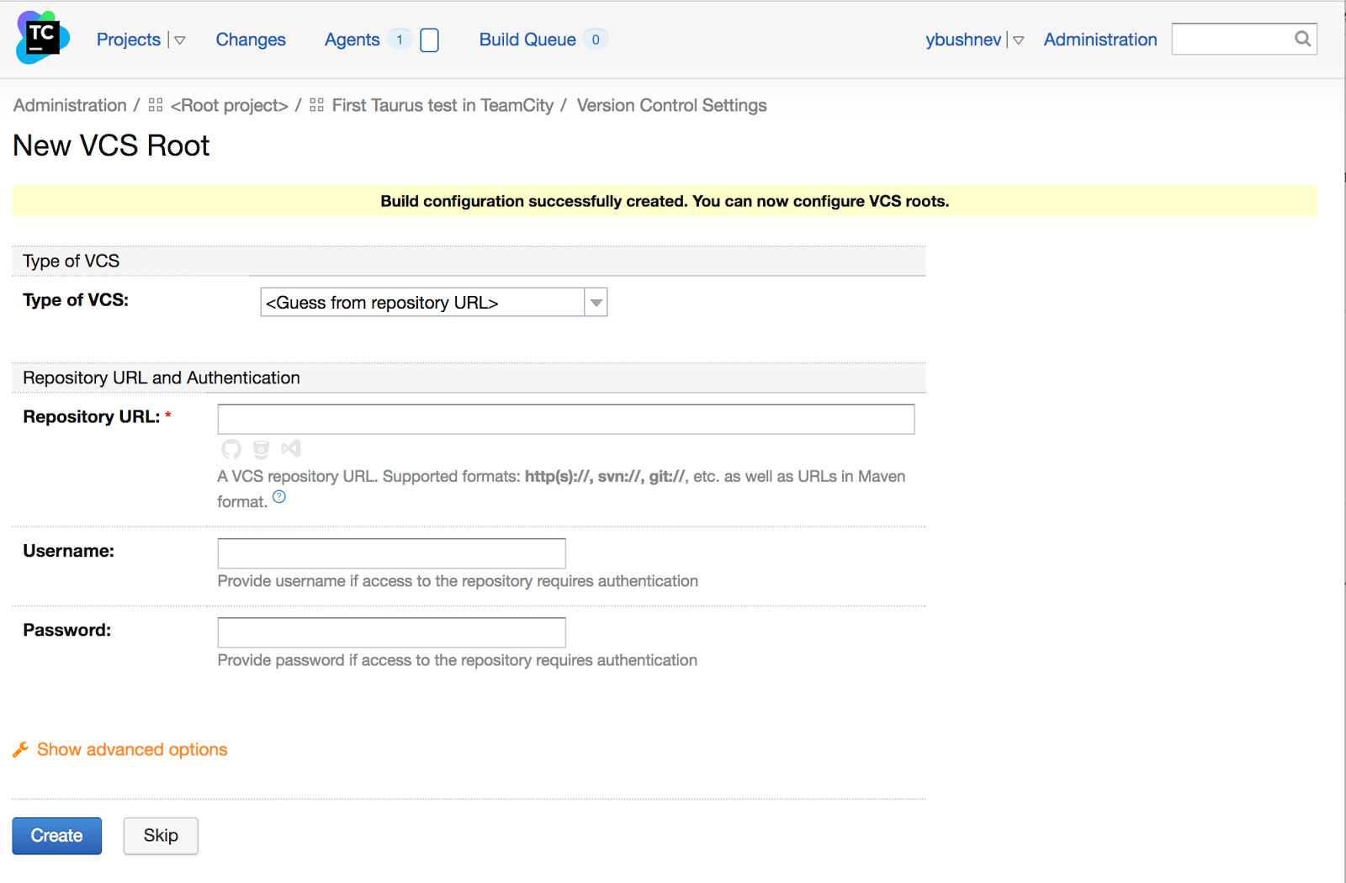Focus the Username input field
This screenshot has width=1346, height=883.
(391, 553)
